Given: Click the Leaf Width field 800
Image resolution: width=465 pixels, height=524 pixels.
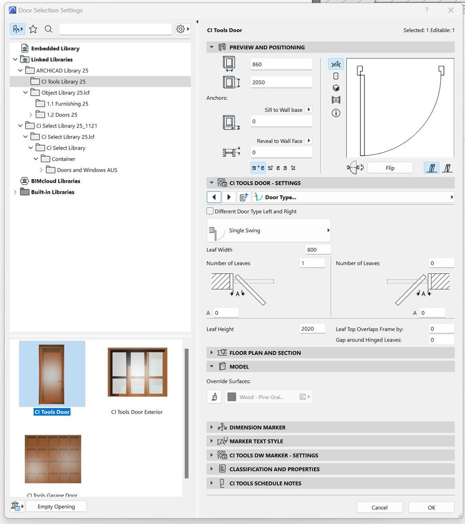Looking at the screenshot, I should pos(318,249).
